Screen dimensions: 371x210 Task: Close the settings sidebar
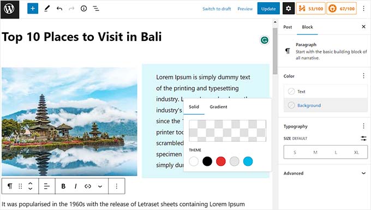364,27
